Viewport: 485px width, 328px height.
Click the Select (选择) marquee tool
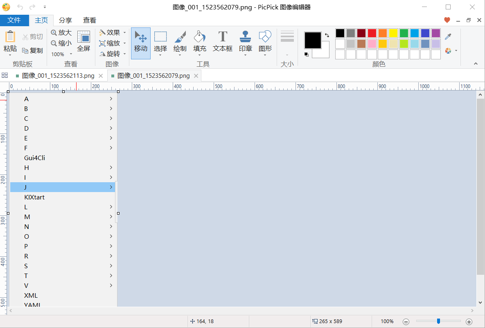tap(160, 43)
